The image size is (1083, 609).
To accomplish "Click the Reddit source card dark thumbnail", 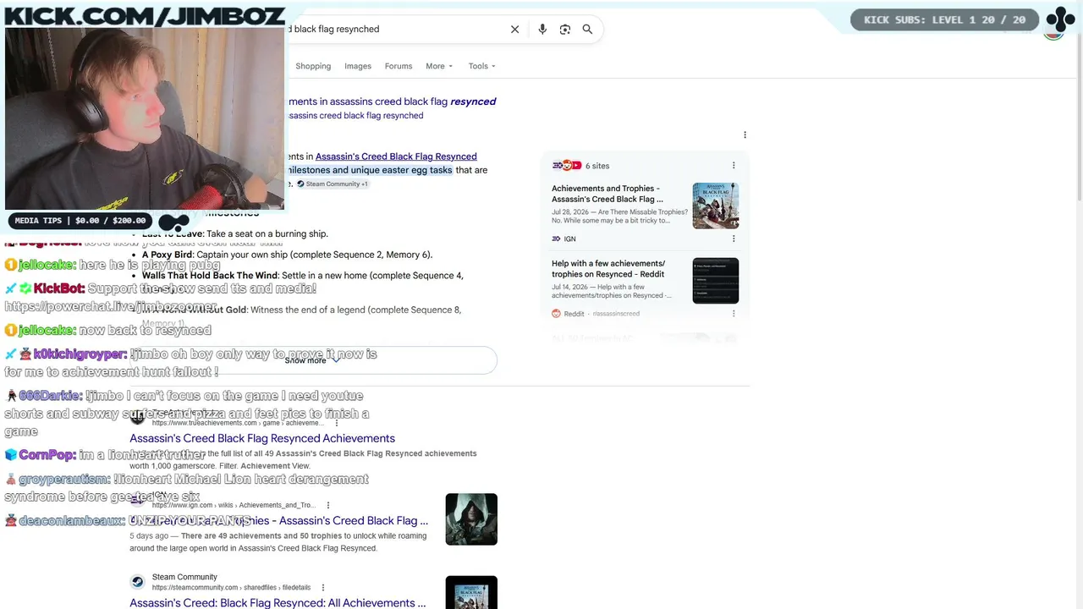I will [x=716, y=280].
